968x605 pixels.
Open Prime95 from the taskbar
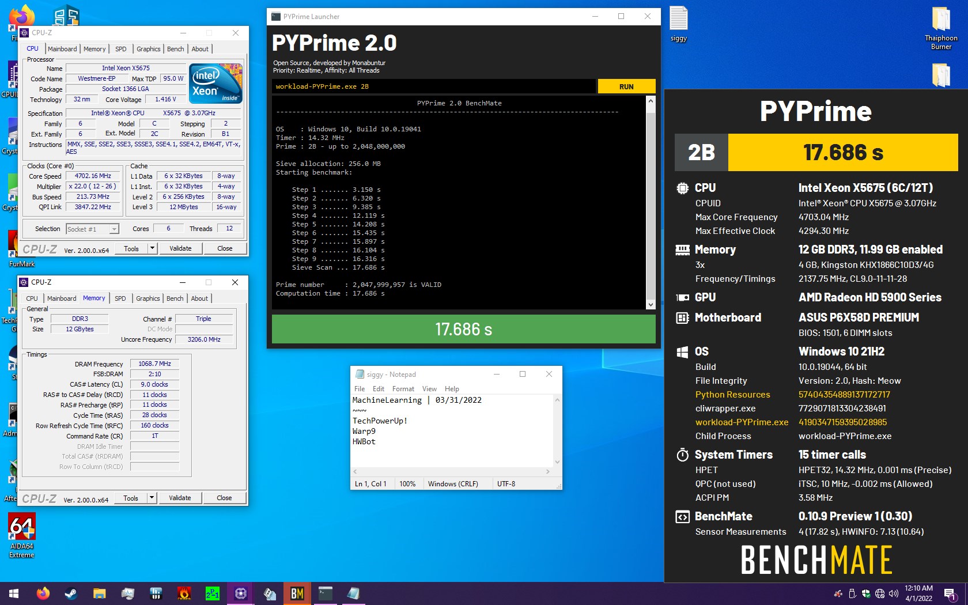pos(212,593)
